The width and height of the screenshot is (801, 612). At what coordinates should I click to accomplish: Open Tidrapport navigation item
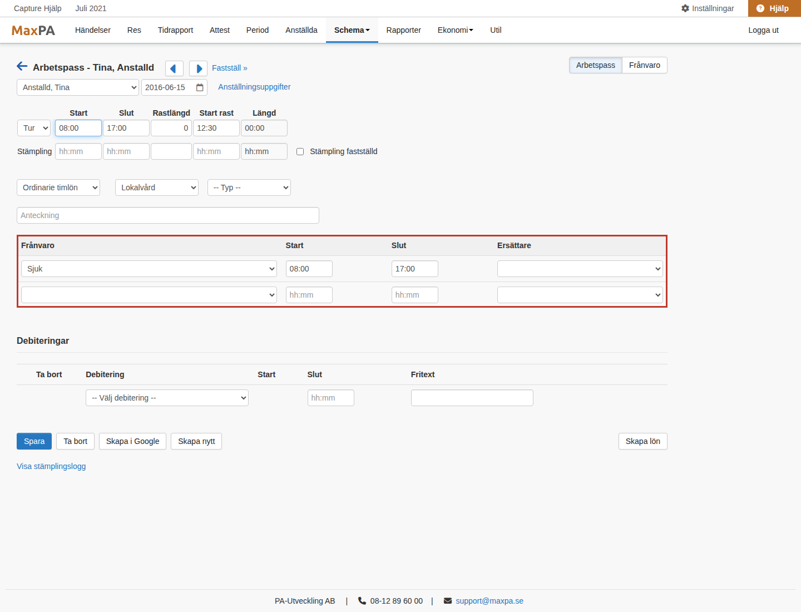tap(175, 30)
